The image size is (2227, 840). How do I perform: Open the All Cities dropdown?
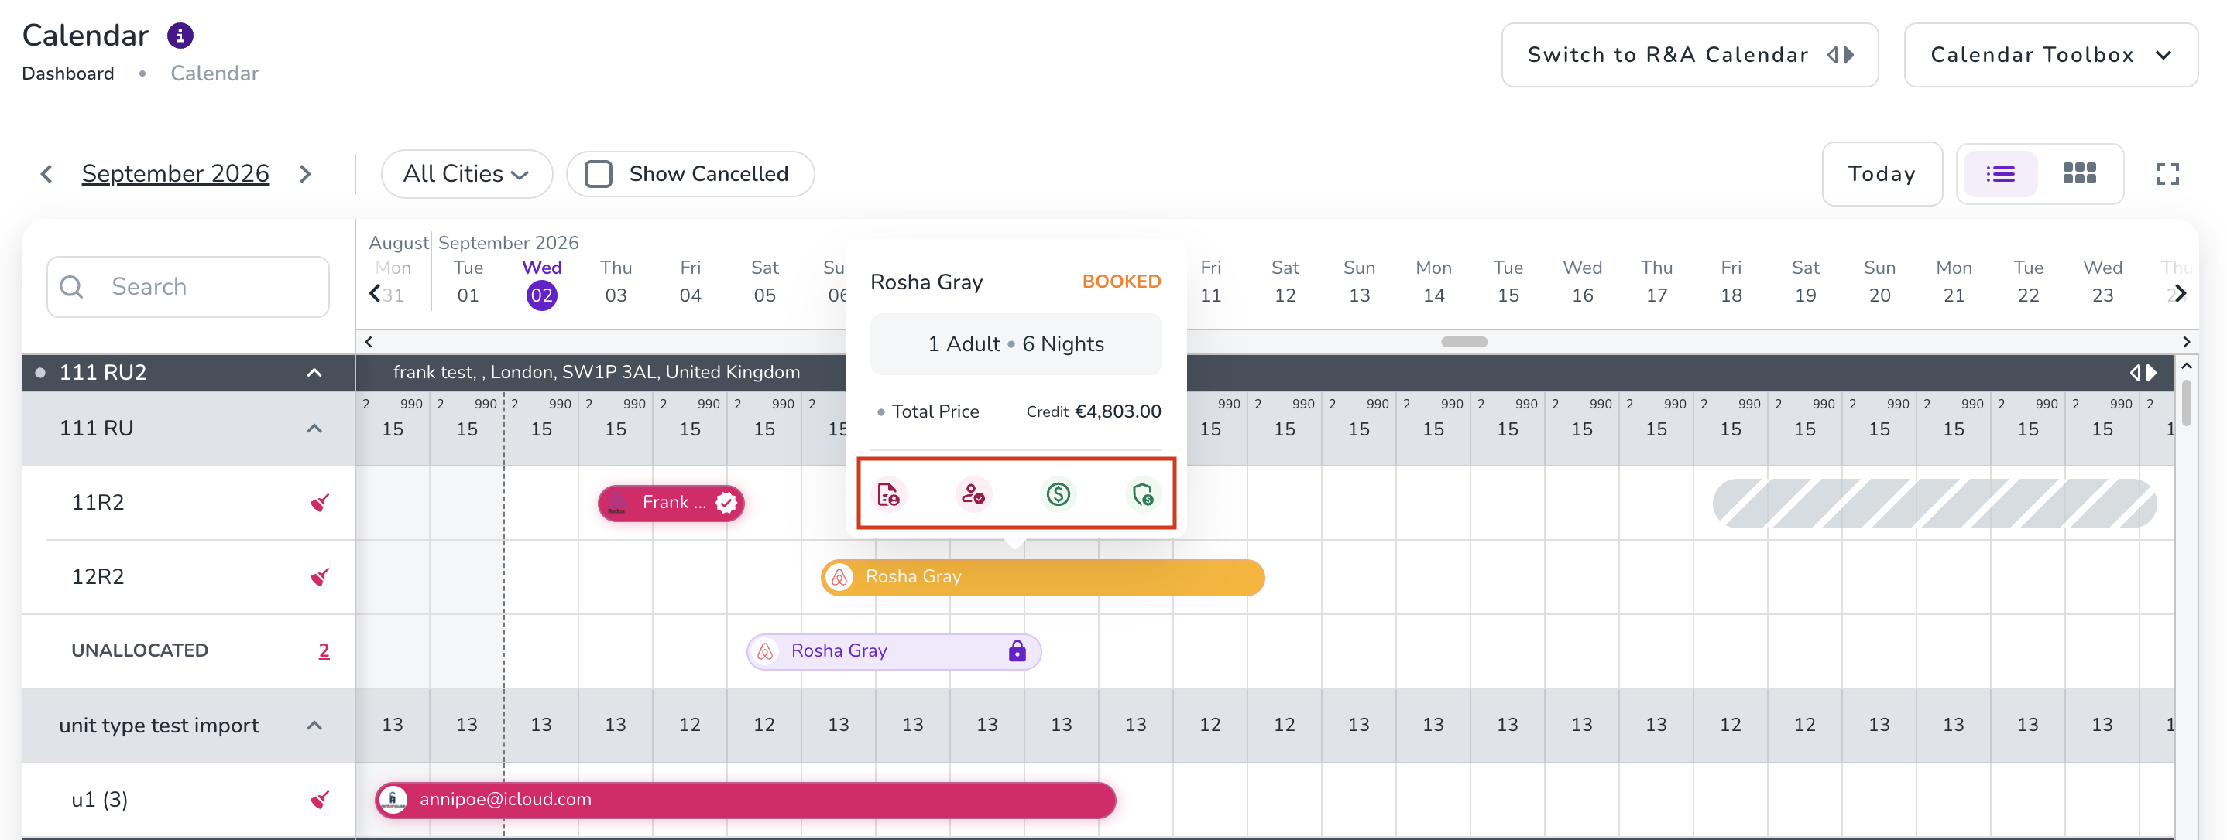pos(466,173)
